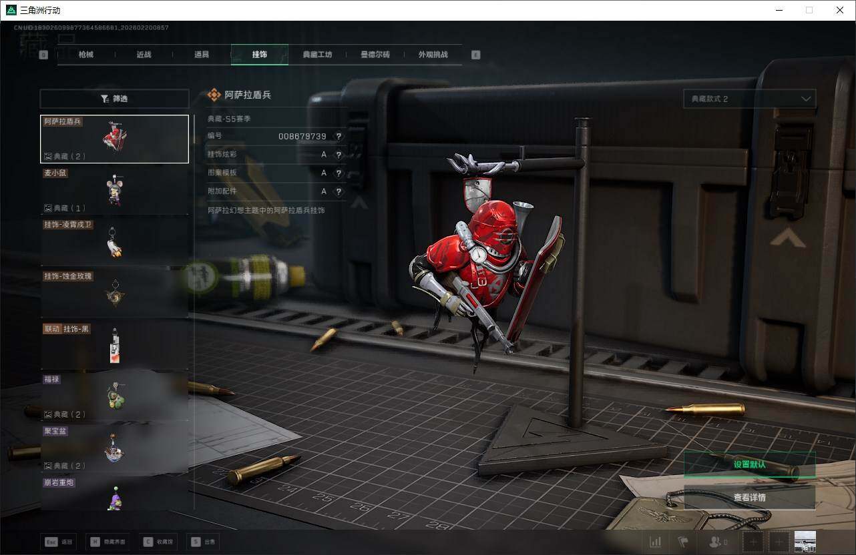Go to the 曼德尔砖 tab
The width and height of the screenshot is (856, 555).
pos(375,55)
